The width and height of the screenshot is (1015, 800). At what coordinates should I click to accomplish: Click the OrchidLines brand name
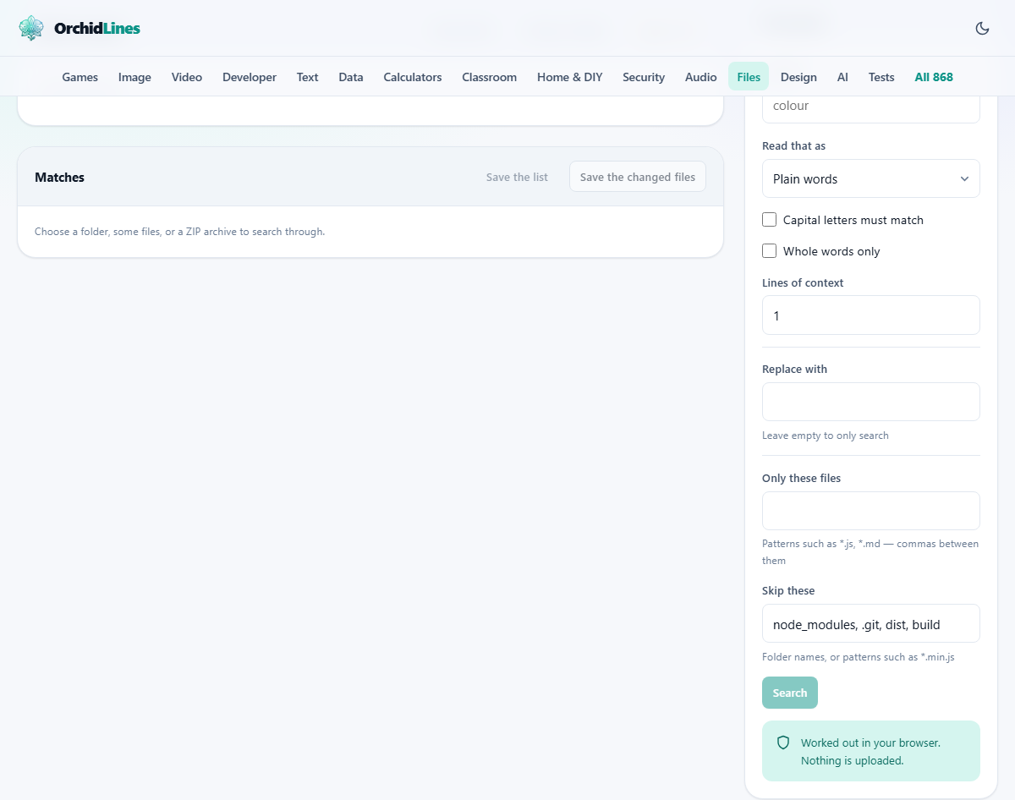tap(97, 28)
